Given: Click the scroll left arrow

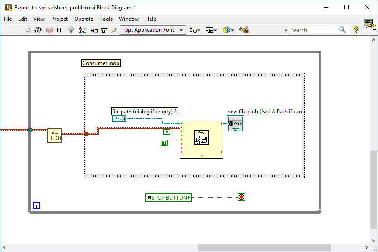Looking at the screenshot, I should pos(4,247).
